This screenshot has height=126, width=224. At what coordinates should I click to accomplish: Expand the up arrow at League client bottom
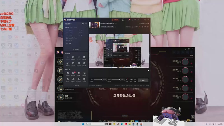coord(125,116)
